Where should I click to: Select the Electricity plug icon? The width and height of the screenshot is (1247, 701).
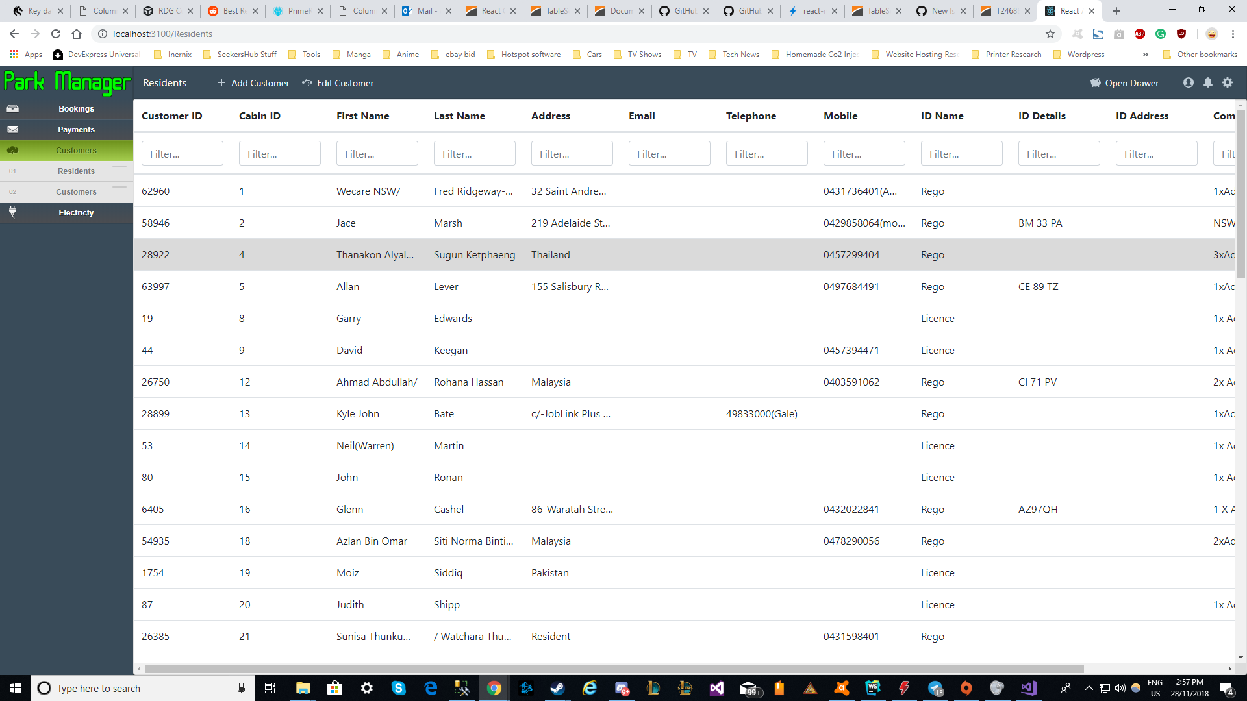[x=12, y=212]
